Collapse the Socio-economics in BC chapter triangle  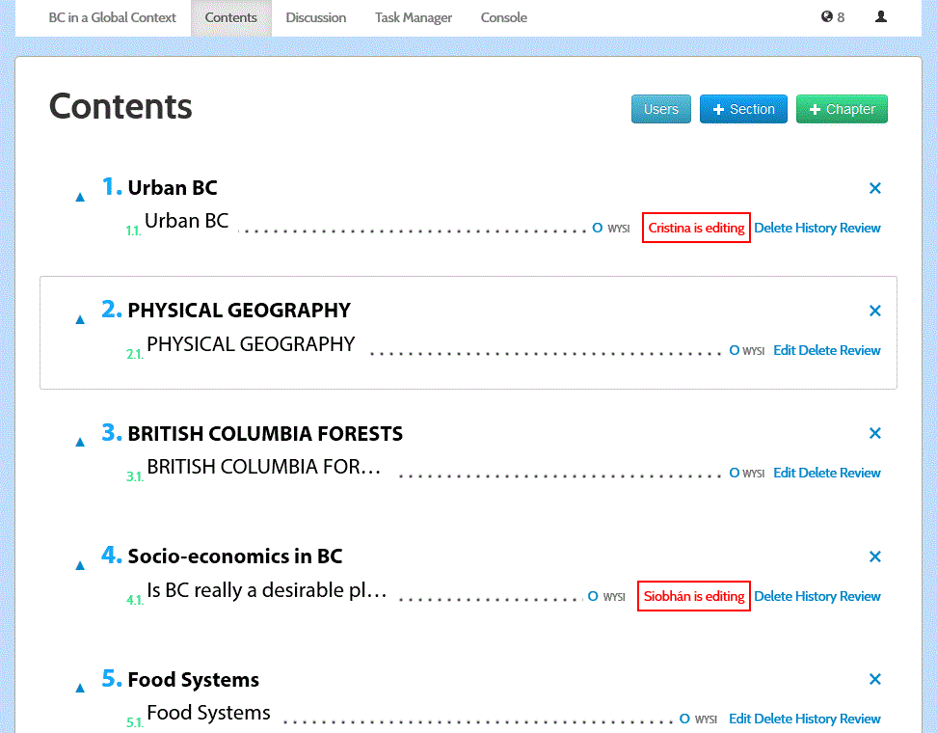click(80, 564)
